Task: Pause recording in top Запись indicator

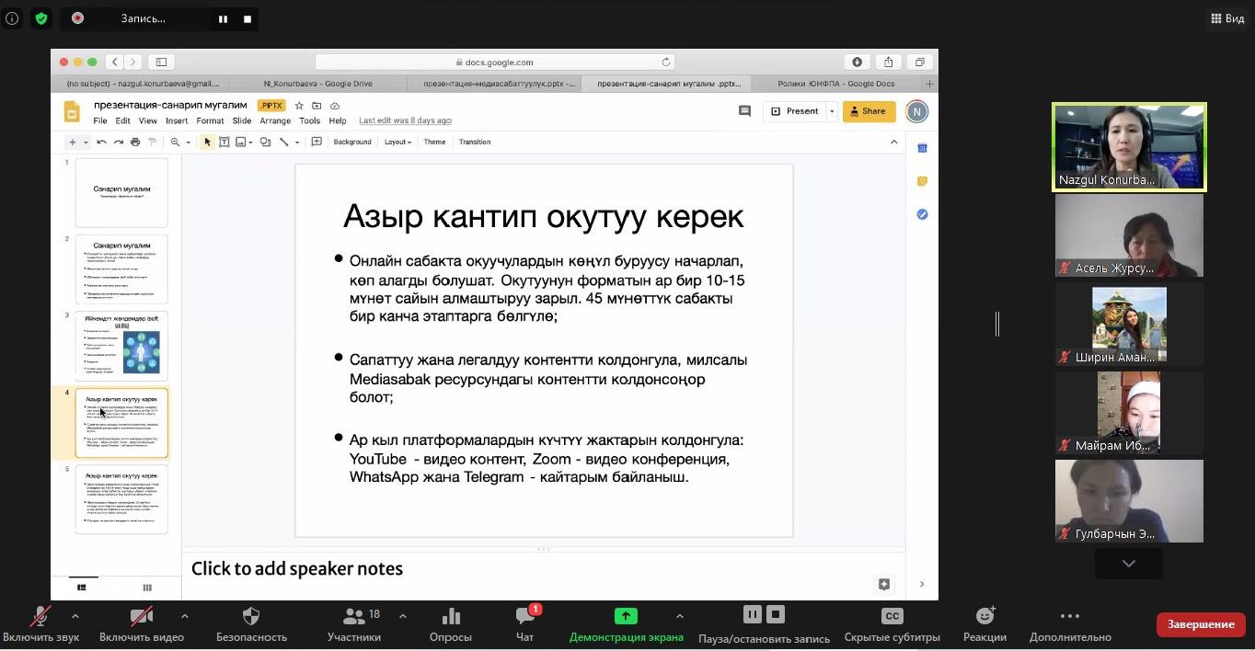Action: tap(223, 18)
